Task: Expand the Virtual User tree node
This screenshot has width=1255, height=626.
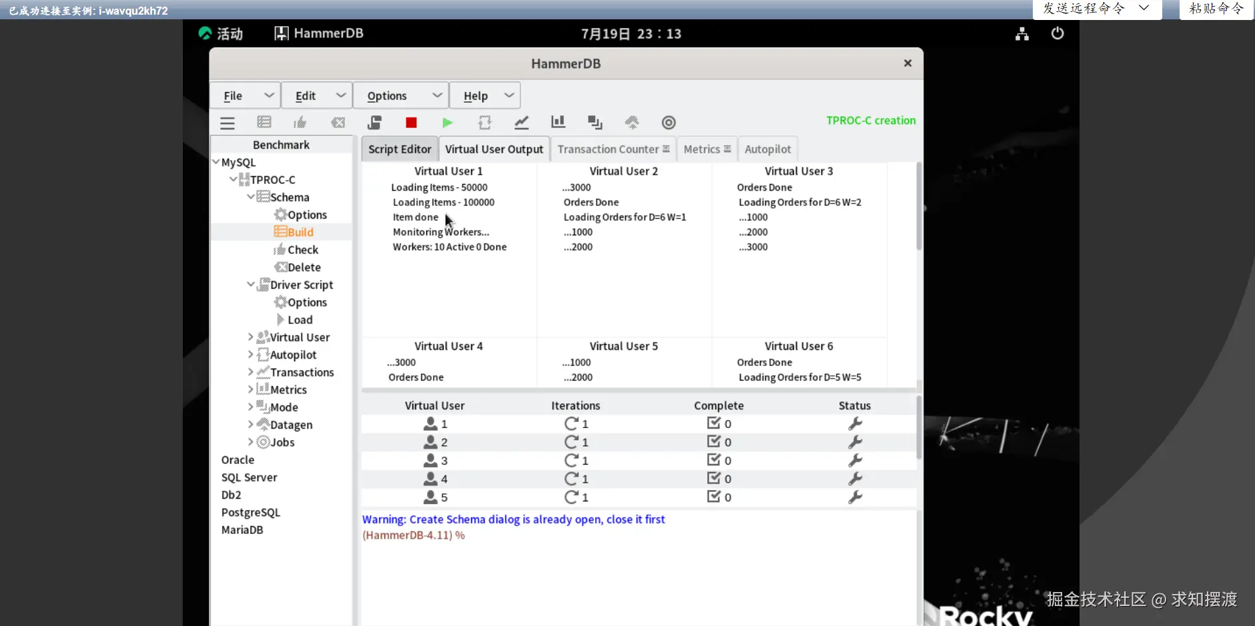Action: coord(251,337)
